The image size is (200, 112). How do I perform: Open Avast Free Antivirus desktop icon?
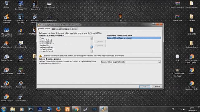tap(7, 19)
